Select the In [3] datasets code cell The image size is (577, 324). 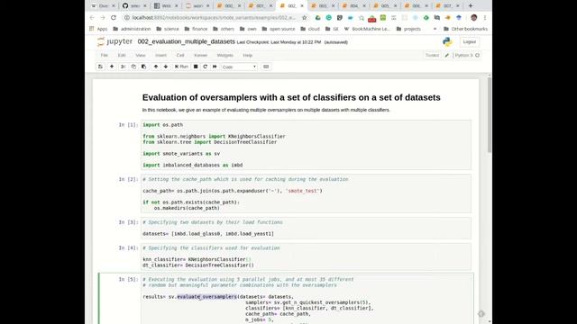click(306, 228)
